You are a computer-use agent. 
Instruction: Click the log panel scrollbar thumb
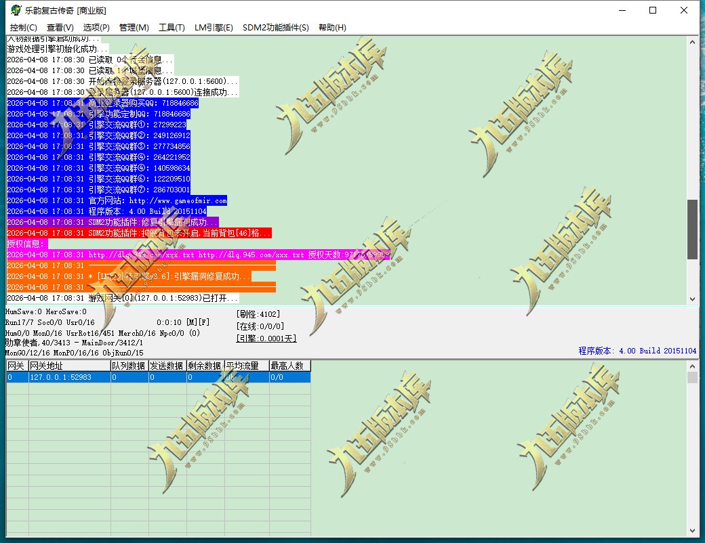pyautogui.click(x=692, y=230)
